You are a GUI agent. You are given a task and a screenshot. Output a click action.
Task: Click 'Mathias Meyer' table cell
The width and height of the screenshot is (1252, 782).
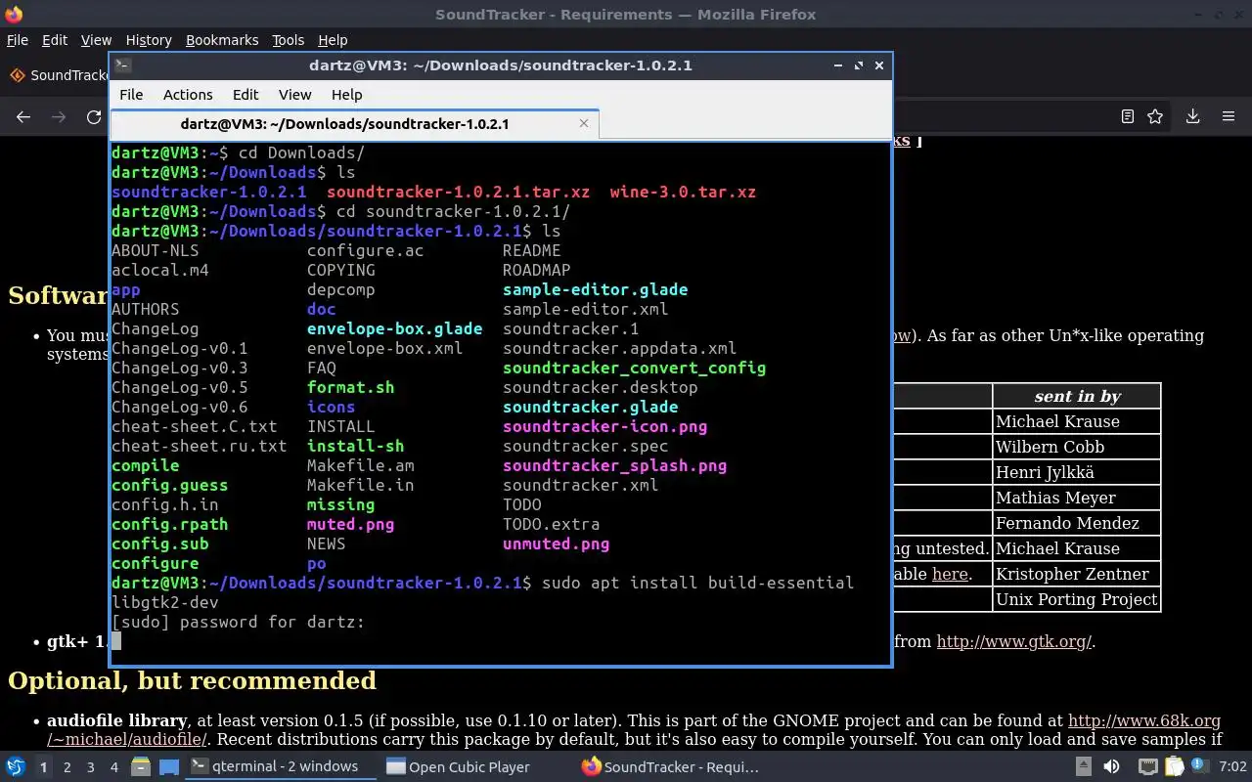click(1076, 498)
